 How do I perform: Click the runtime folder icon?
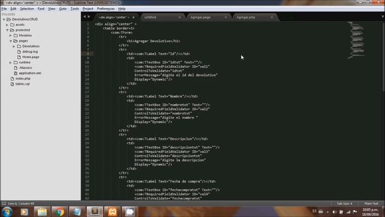pos(16,63)
